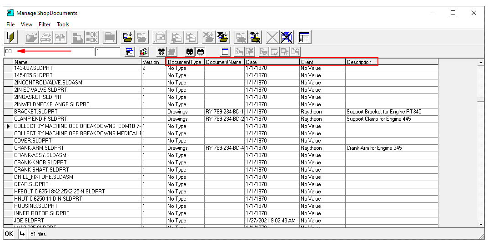Open the File menu
488x246 pixels.
[10, 24]
